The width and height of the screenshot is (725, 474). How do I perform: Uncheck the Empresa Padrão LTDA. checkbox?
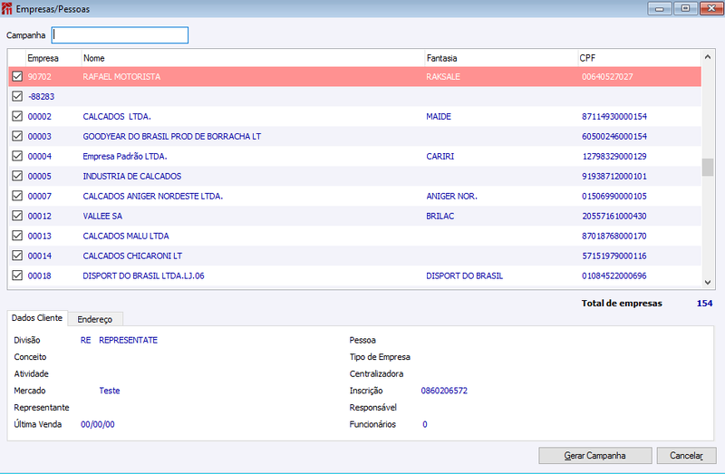(x=17, y=156)
